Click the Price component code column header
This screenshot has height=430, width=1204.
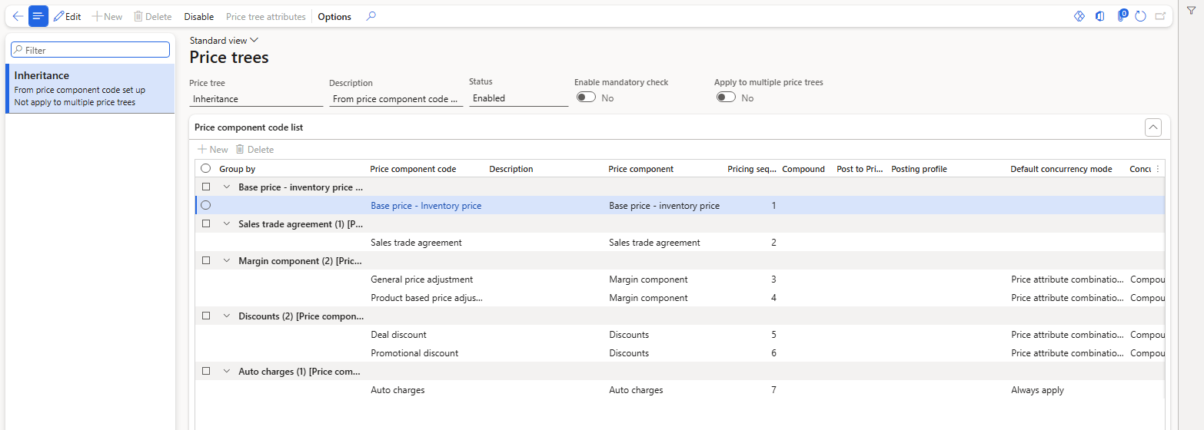[x=413, y=169]
